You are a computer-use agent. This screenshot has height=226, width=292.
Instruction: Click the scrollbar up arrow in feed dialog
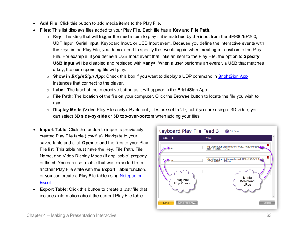(274, 137)
